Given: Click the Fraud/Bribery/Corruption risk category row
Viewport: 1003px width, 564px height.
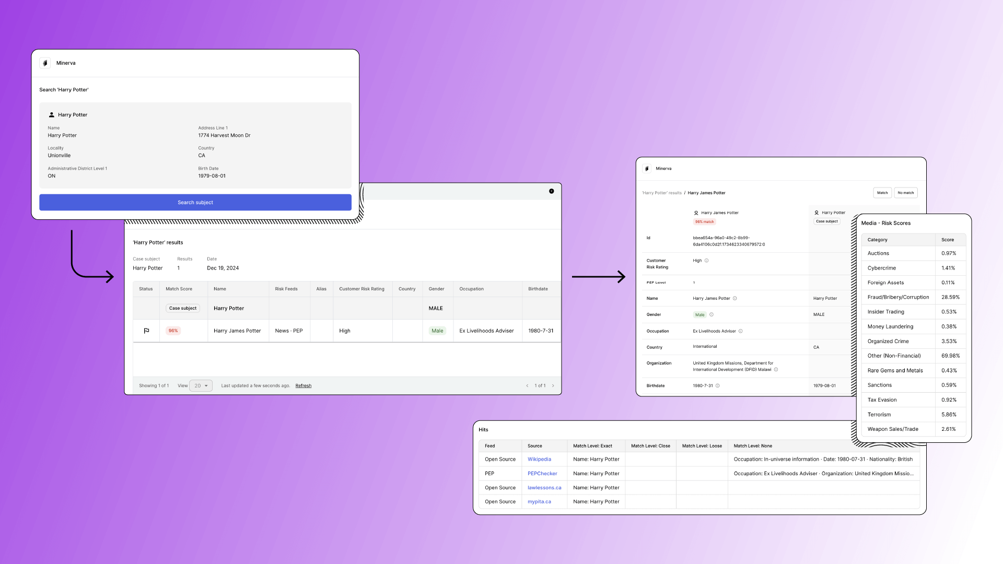Looking at the screenshot, I should [x=913, y=297].
